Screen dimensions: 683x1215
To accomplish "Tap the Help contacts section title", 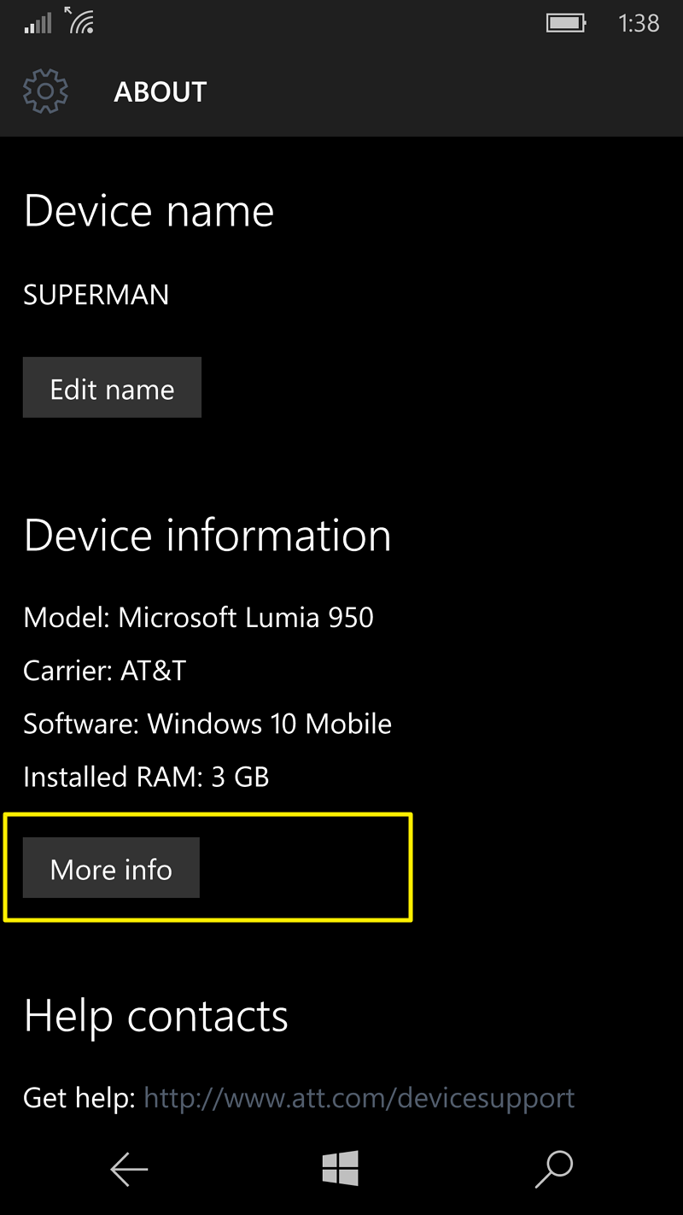I will tap(156, 1015).
